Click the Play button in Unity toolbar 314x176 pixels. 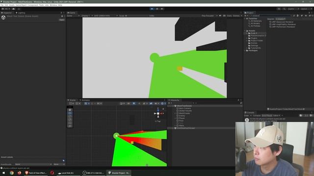point(152,9)
